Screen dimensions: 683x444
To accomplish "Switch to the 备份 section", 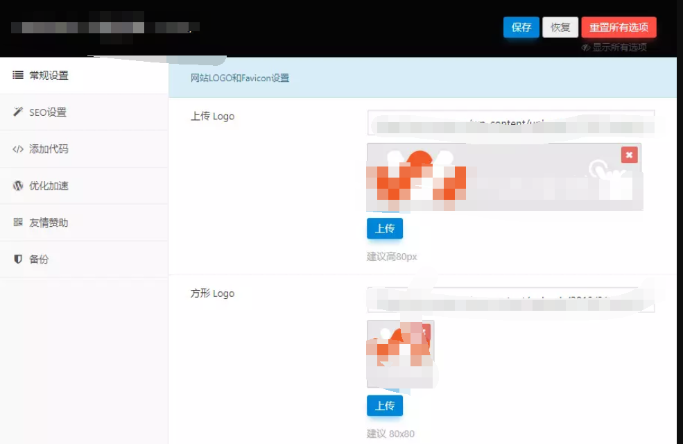I will pyautogui.click(x=43, y=259).
